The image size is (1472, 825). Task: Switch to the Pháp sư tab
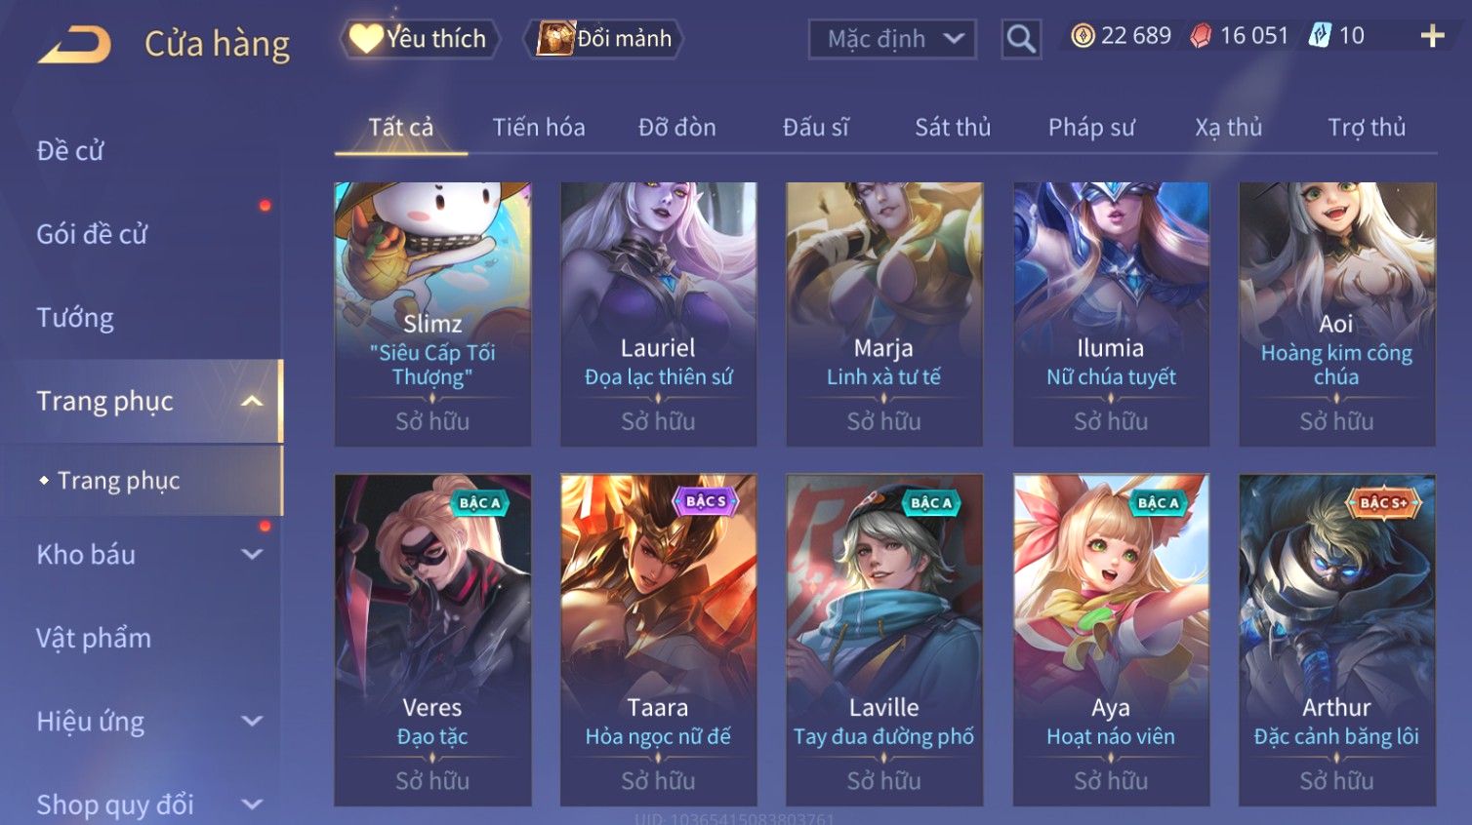point(1091,128)
